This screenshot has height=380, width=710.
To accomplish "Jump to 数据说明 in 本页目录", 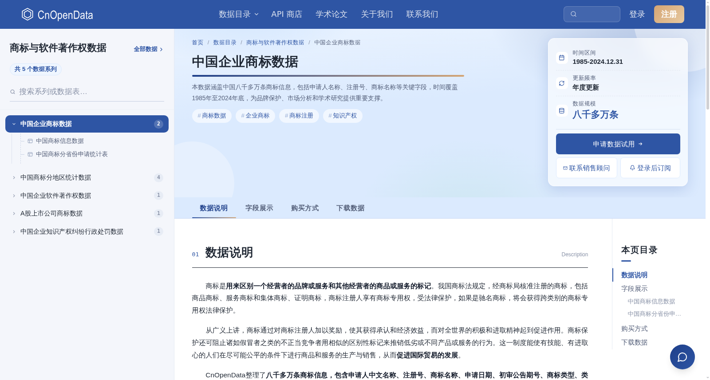I will [x=634, y=275].
